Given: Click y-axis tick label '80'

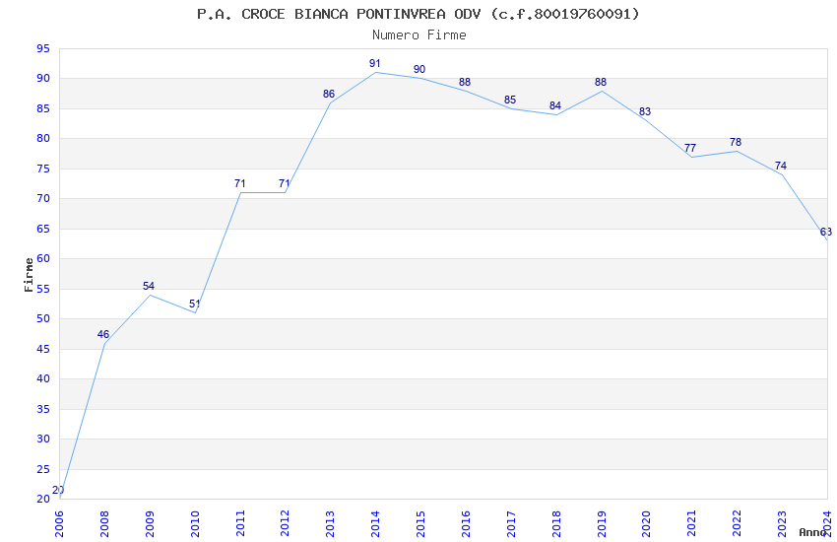Looking at the screenshot, I should [43, 138].
